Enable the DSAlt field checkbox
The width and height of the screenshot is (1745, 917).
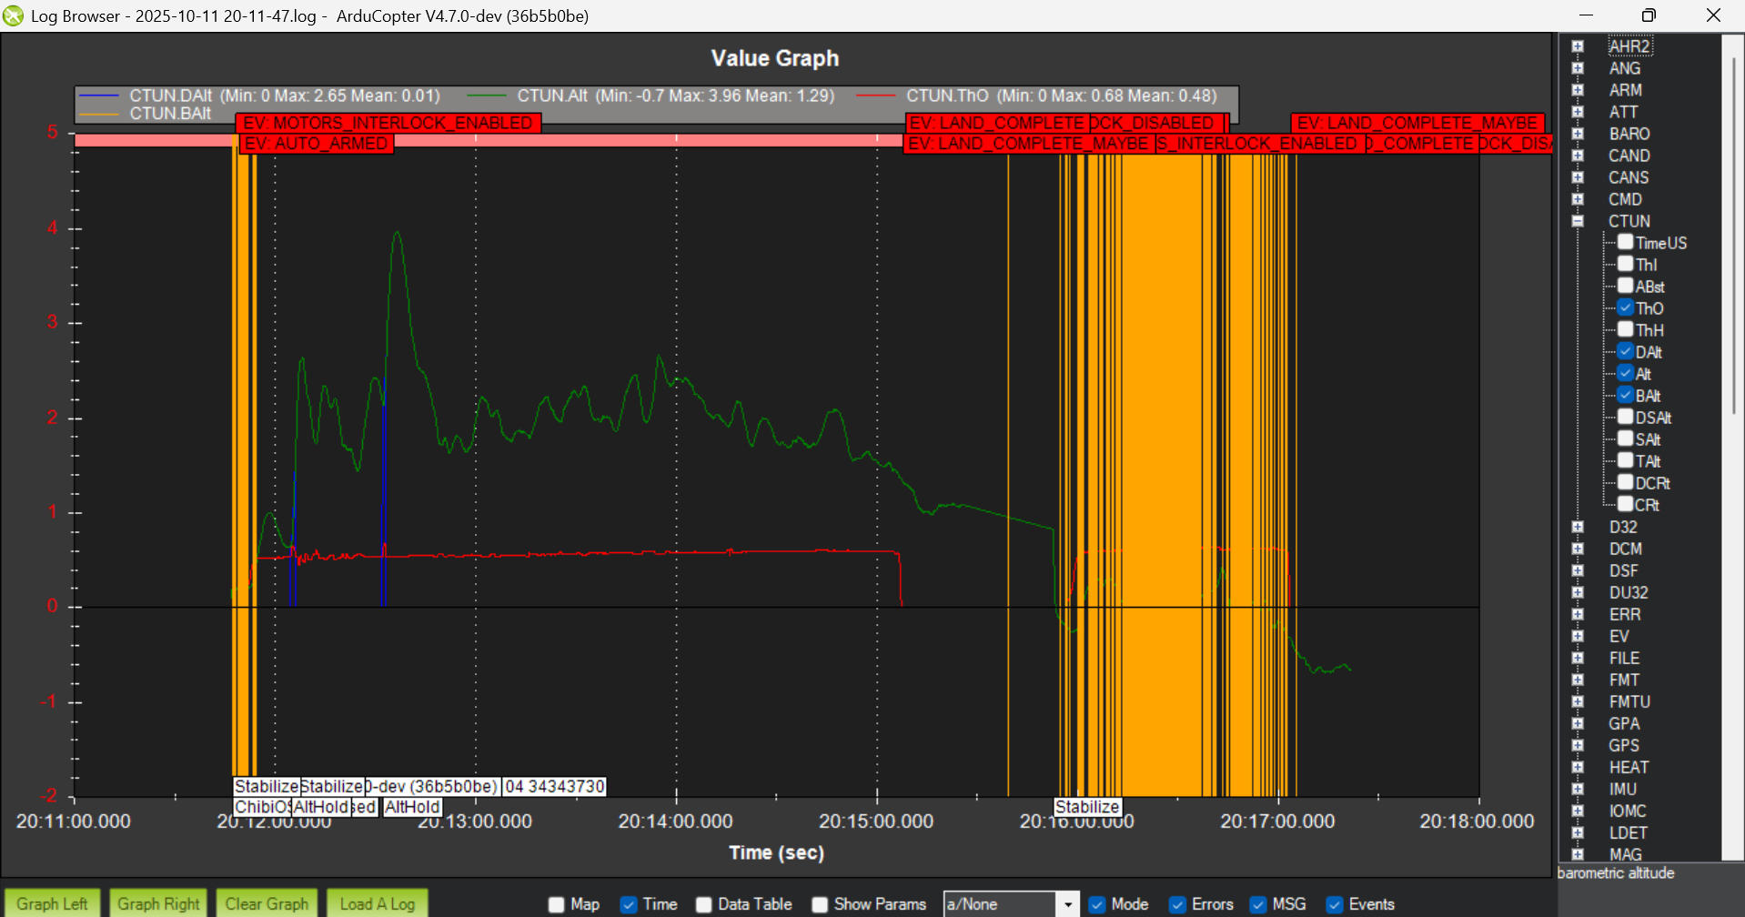(1626, 417)
